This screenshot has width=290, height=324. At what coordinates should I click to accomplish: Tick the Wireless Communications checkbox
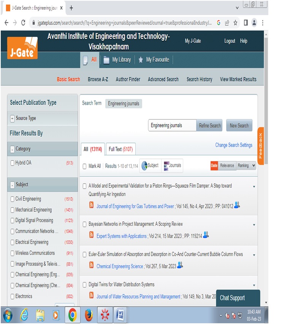13,253
